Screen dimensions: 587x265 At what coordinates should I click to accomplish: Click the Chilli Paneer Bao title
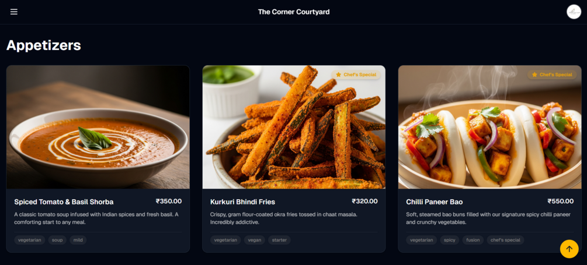434,202
